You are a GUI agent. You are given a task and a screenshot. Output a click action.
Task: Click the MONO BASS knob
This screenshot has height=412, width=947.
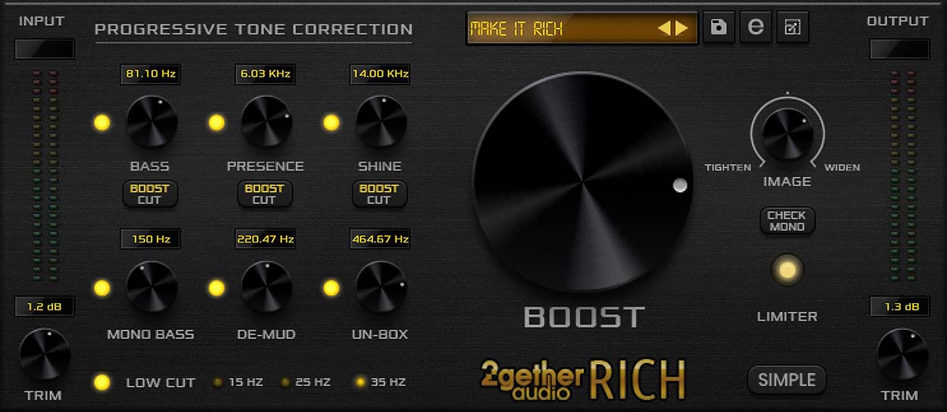click(x=152, y=287)
